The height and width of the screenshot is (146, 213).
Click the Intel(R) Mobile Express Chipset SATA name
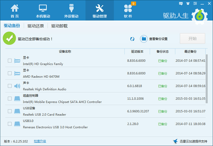point(62,102)
